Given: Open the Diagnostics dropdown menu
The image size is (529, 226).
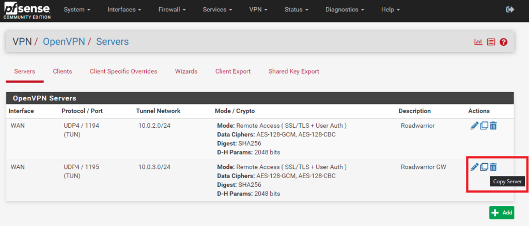Looking at the screenshot, I should pos(345,10).
